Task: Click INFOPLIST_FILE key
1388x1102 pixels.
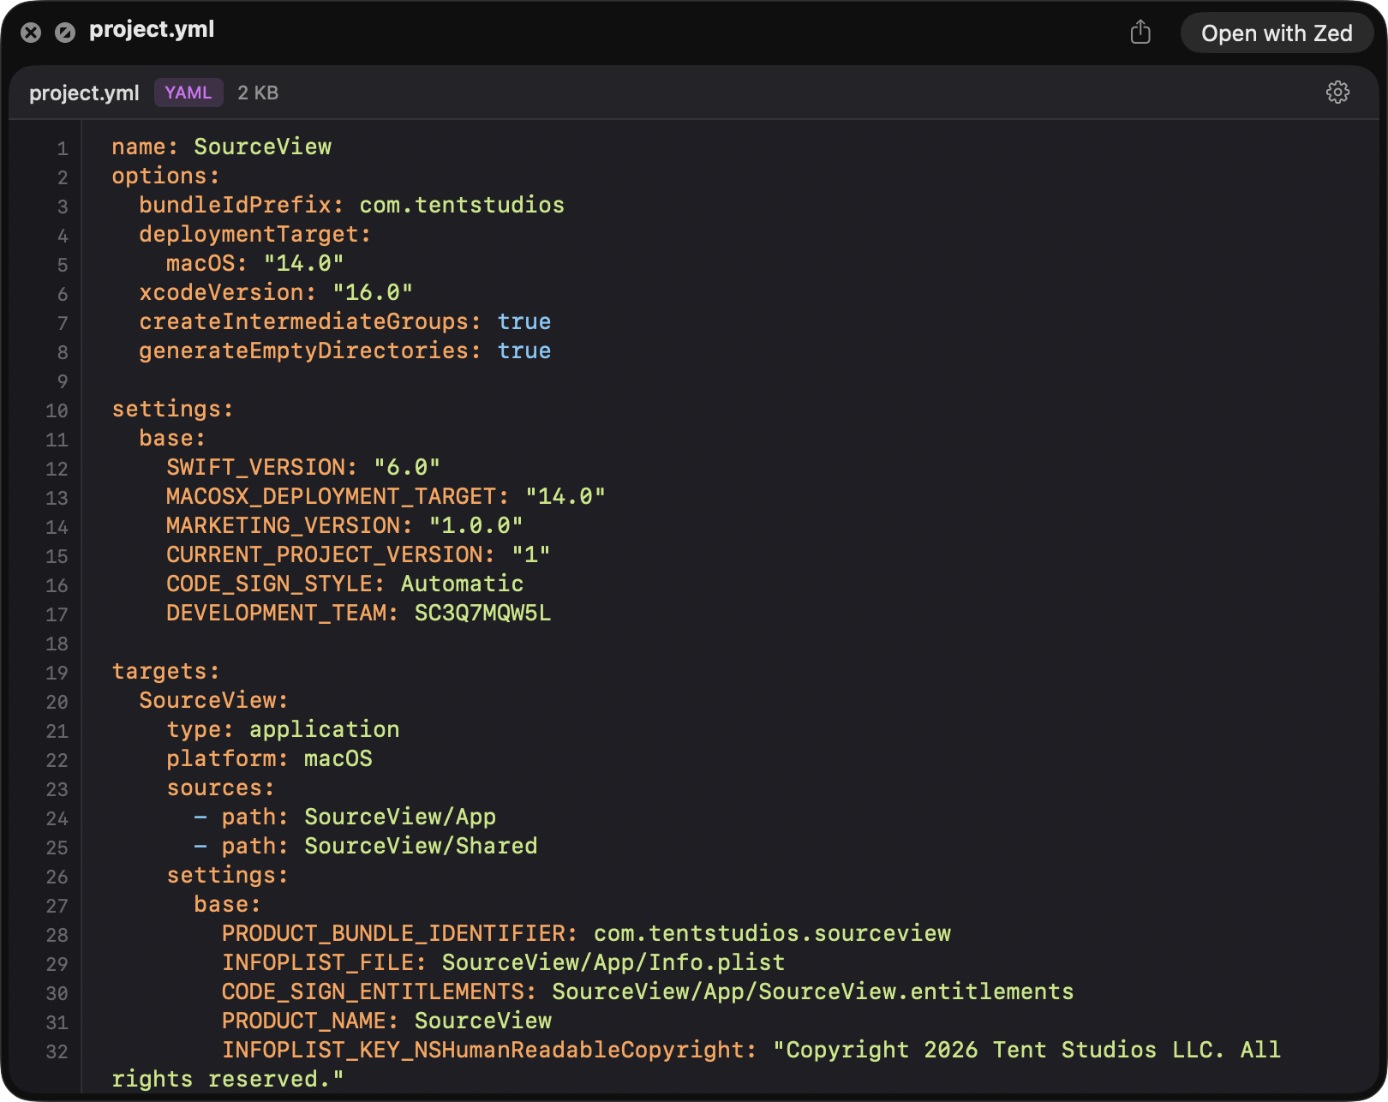Action: click(x=324, y=962)
